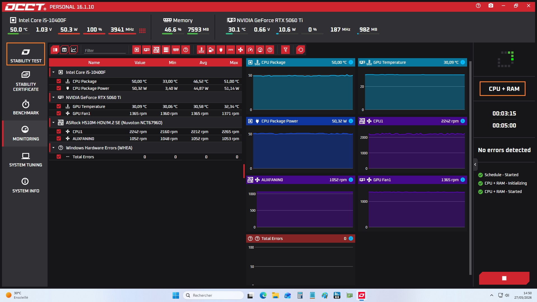The image size is (537, 302).
Task: Open info for CPU Package Power graph
Action: pos(351,121)
